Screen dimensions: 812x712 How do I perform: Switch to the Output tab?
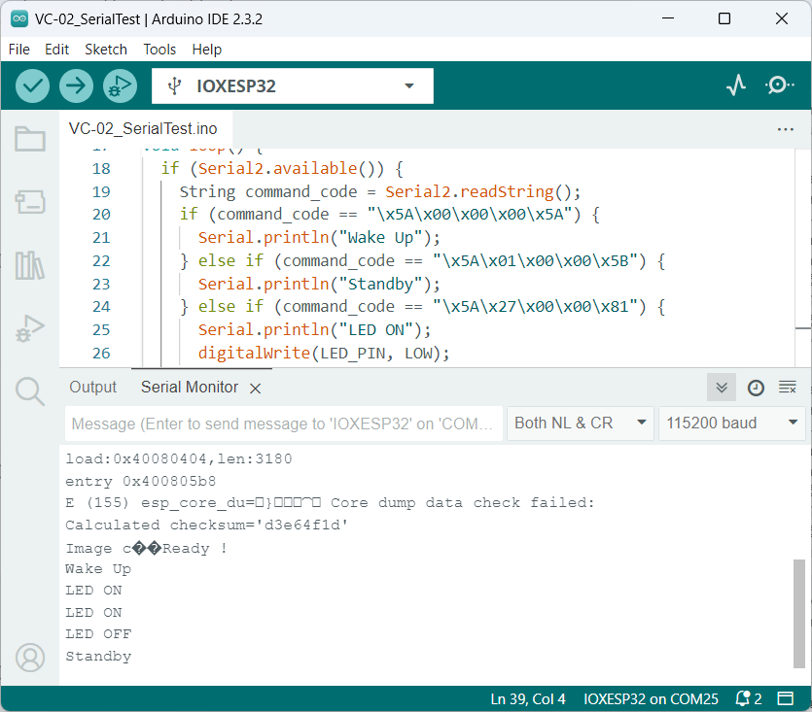coord(93,387)
